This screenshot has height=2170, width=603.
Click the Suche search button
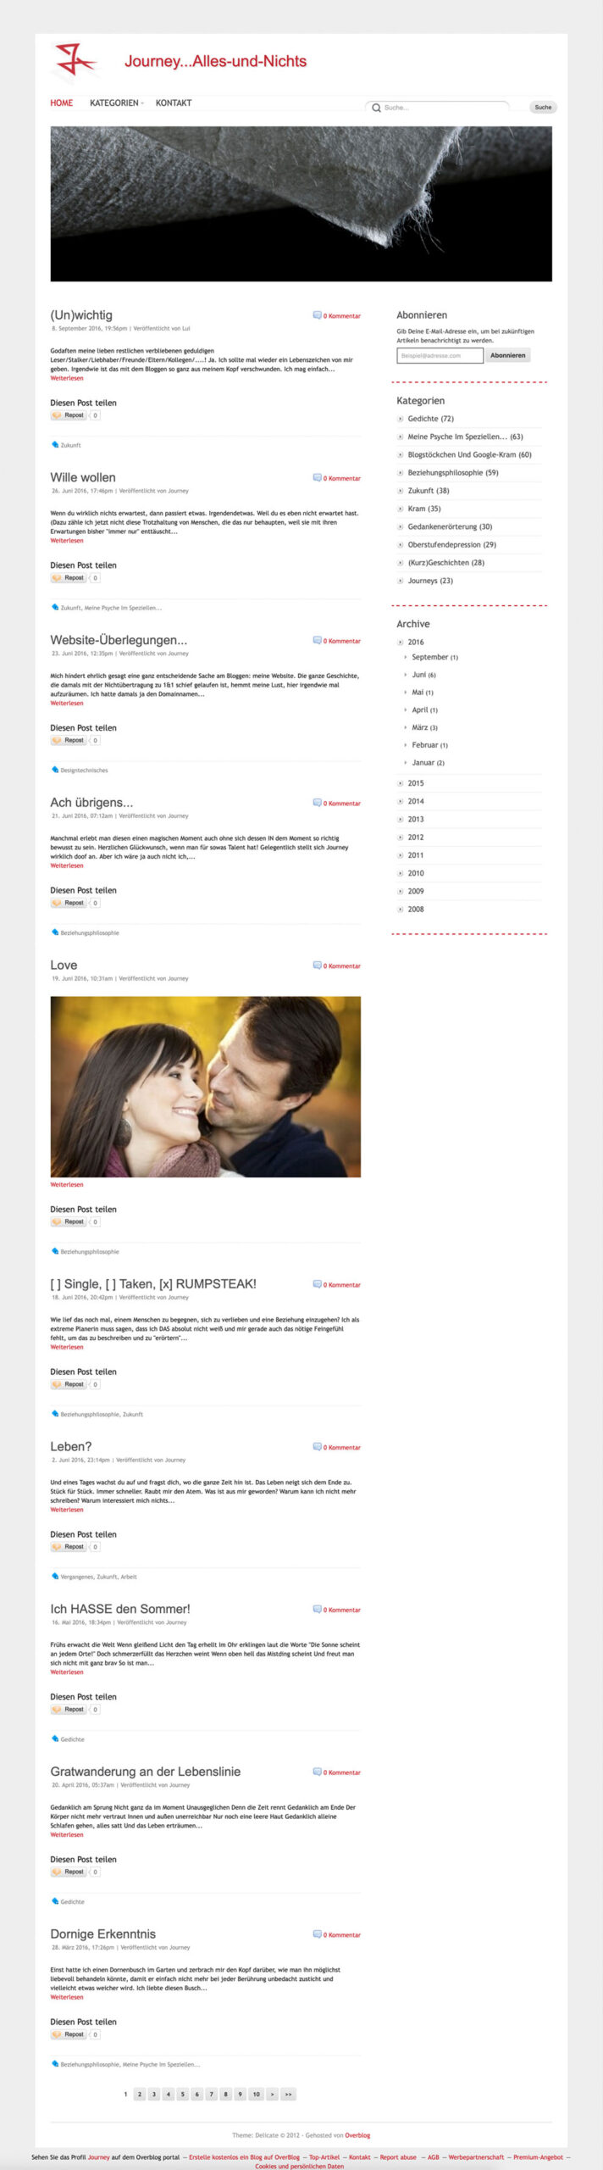point(543,108)
